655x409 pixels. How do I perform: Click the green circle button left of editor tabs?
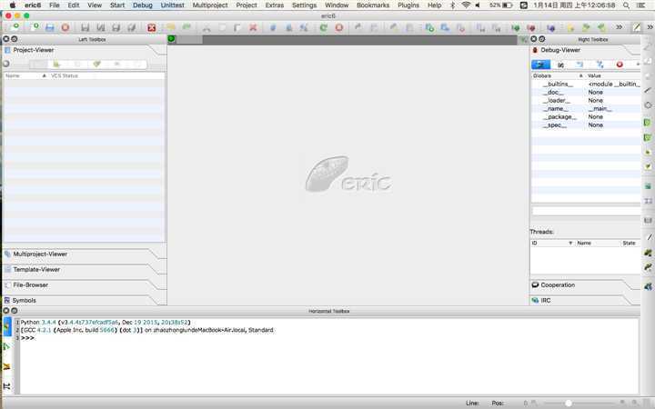[171, 39]
